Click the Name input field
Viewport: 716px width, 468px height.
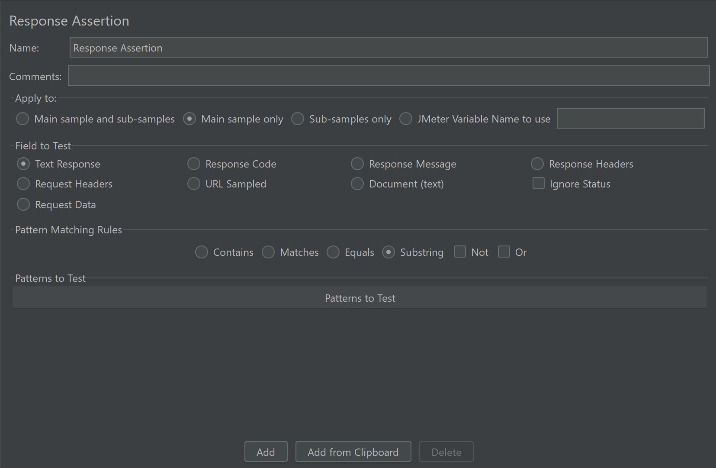(389, 48)
